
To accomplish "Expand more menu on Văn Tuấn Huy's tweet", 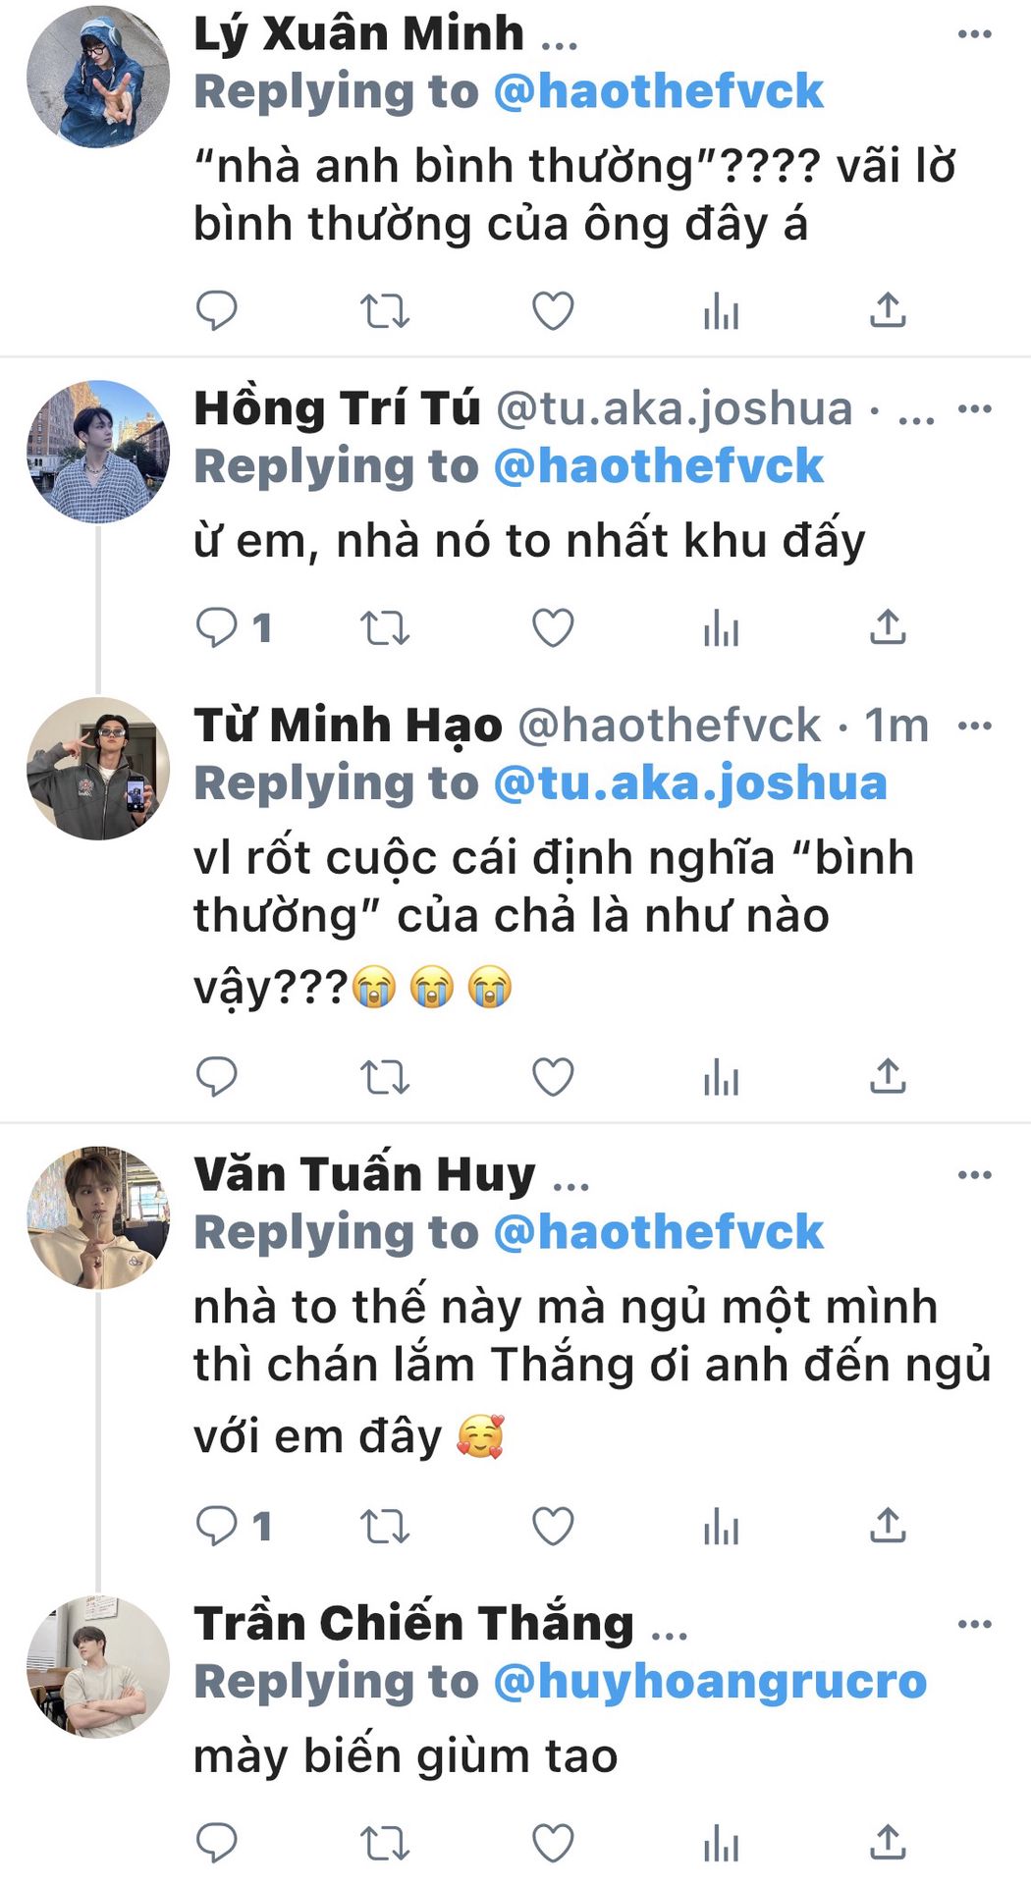I will (x=974, y=1174).
